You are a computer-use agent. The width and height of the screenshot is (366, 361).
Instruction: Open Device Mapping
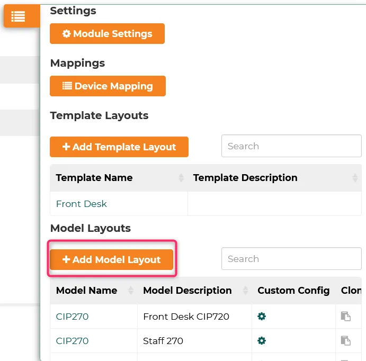(108, 86)
